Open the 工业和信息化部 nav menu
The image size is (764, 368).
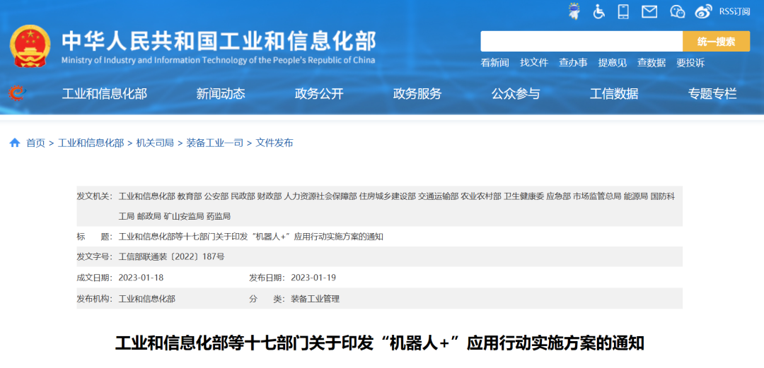coord(104,93)
